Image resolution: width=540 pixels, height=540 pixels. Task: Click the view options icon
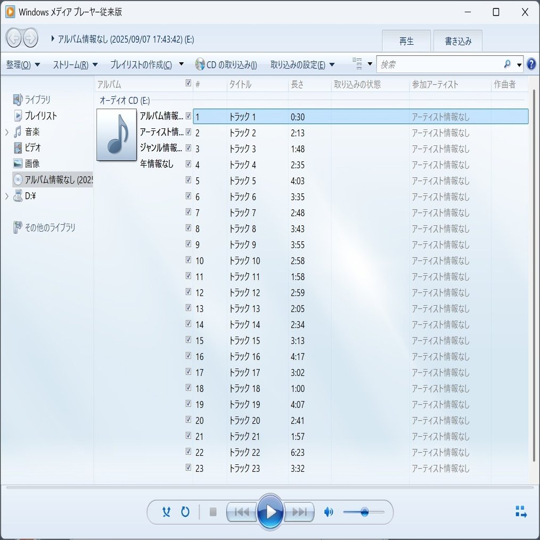click(x=357, y=64)
